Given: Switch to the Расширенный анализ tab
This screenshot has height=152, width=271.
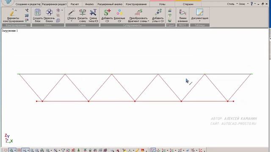Looking at the screenshot, I should click(x=110, y=4).
